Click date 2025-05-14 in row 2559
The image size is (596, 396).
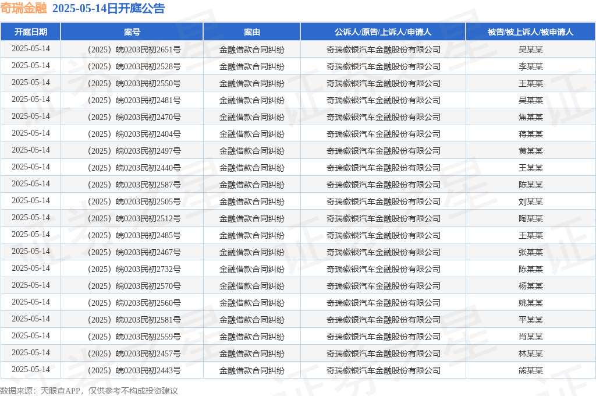(x=31, y=336)
